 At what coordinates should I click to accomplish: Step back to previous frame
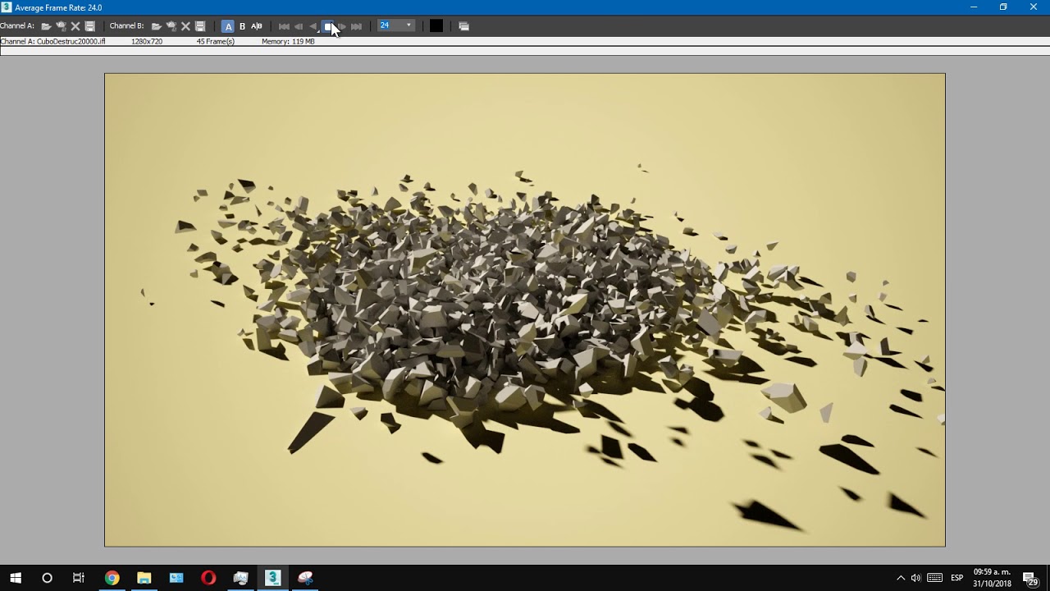click(x=299, y=26)
